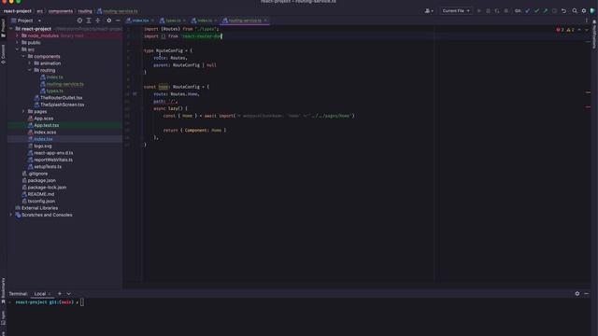This screenshot has height=336, width=598.
Task: Show the warnings count indicator in editor
Action: tap(571, 30)
